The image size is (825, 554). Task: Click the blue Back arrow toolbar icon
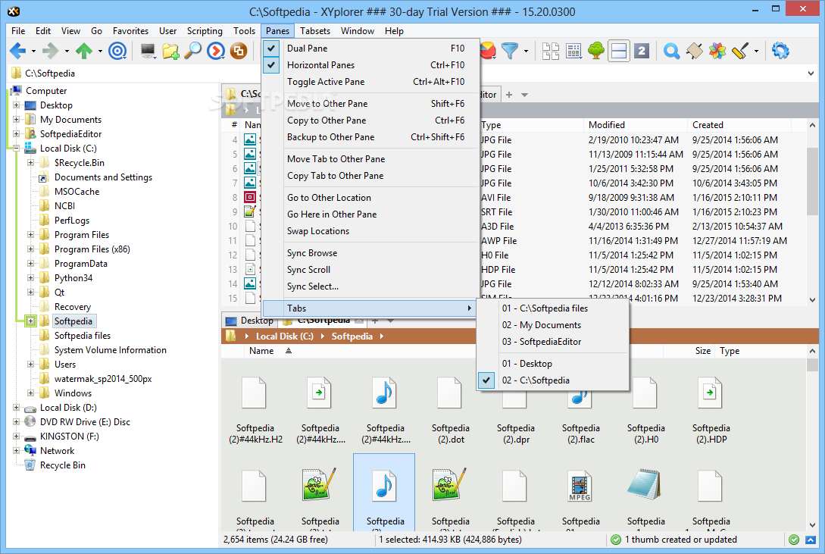pyautogui.click(x=17, y=51)
